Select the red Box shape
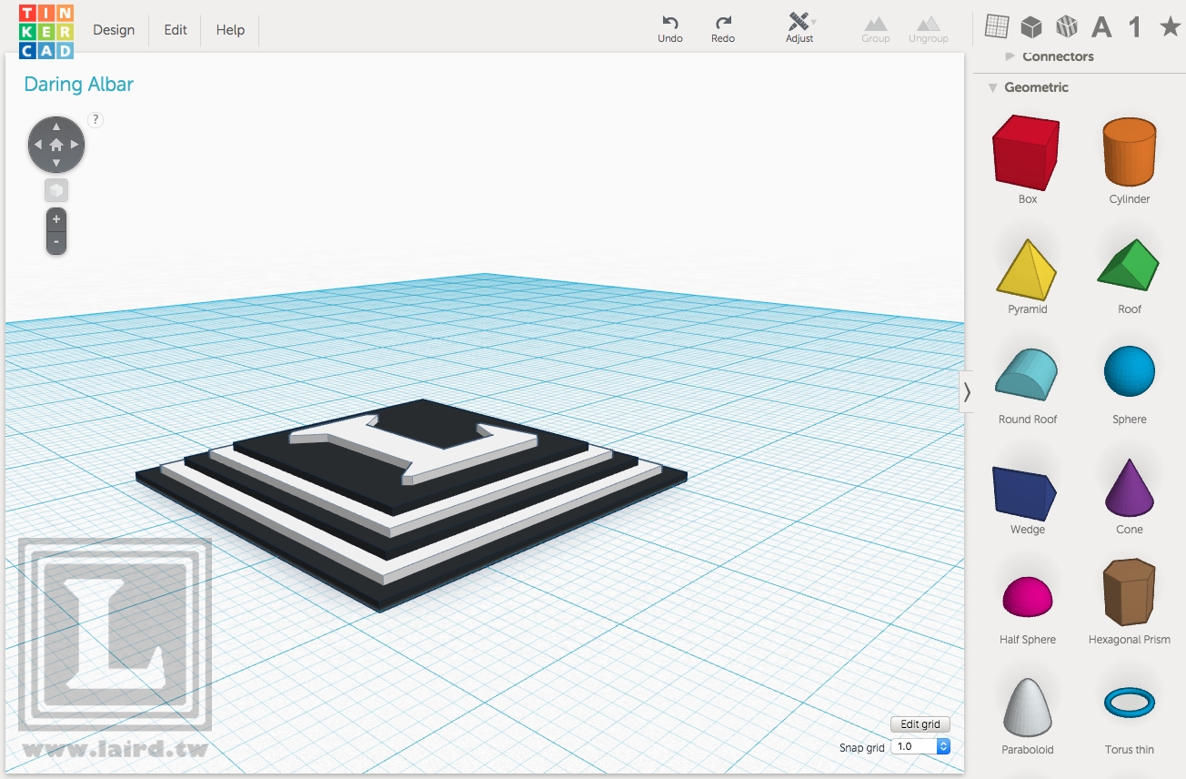Screen dimensions: 1186x779 [x=1026, y=153]
